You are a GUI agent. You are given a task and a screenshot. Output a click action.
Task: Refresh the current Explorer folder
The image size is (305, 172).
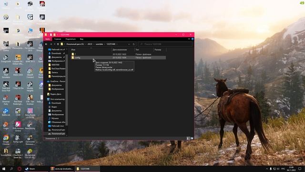coord(133,44)
